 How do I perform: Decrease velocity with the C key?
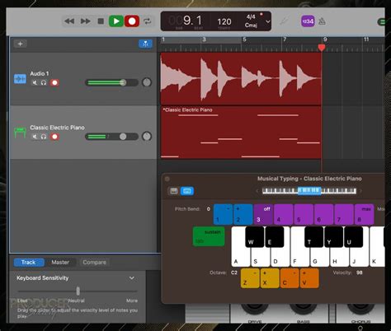point(290,278)
